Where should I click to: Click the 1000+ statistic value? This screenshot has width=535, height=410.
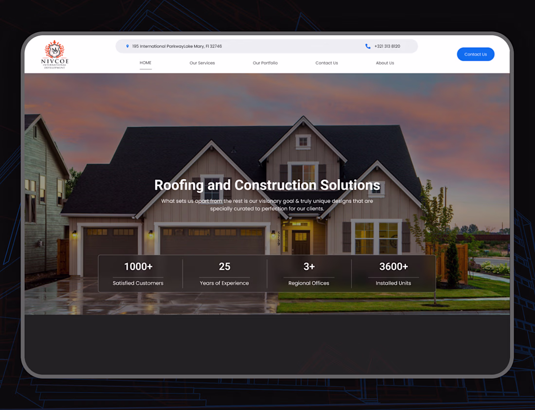[x=138, y=267]
